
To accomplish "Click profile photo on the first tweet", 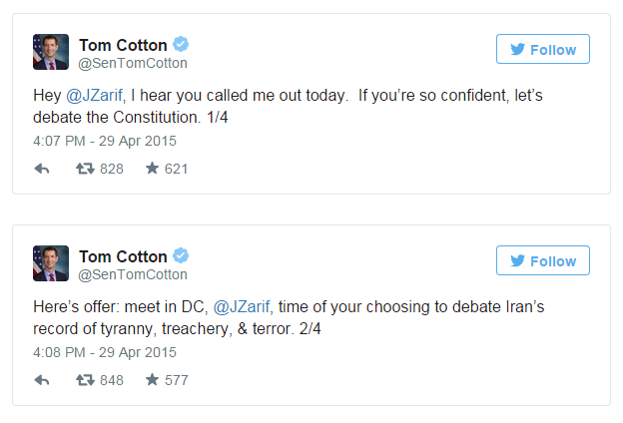I will pyautogui.click(x=51, y=52).
